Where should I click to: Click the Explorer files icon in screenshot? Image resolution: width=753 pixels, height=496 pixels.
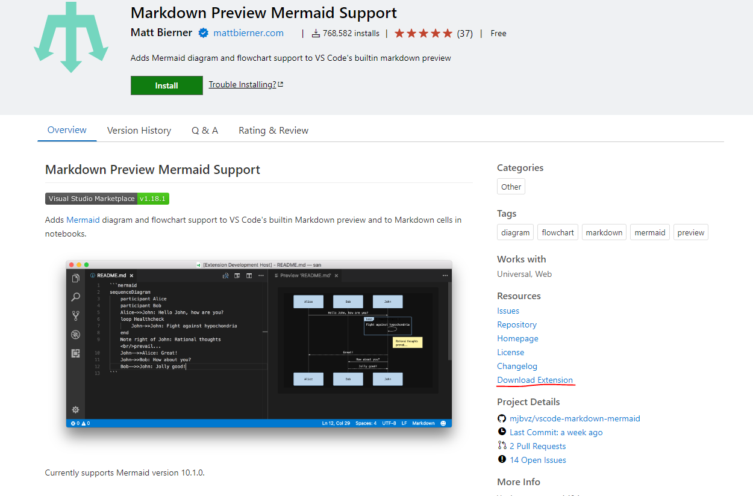pos(75,278)
